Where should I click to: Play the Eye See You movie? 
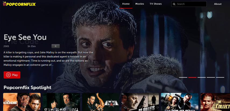(12, 75)
